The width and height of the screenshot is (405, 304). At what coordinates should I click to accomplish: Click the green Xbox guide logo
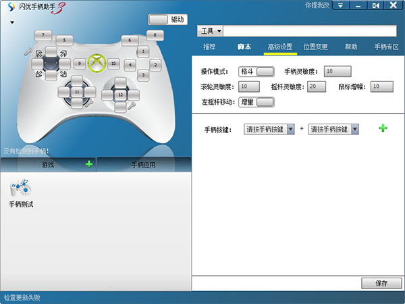coord(97,63)
